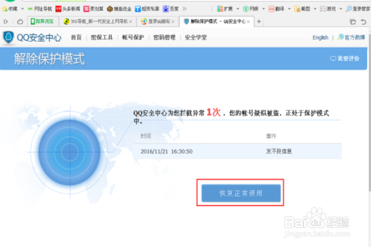Image resolution: width=371 pixels, height=247 pixels.
Task: Click the 2016/11/21 16:30:50 time entry
Action: click(x=166, y=151)
